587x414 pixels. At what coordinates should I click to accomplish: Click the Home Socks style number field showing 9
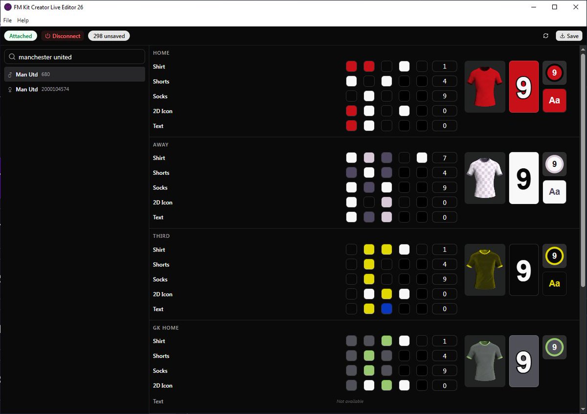(445, 96)
